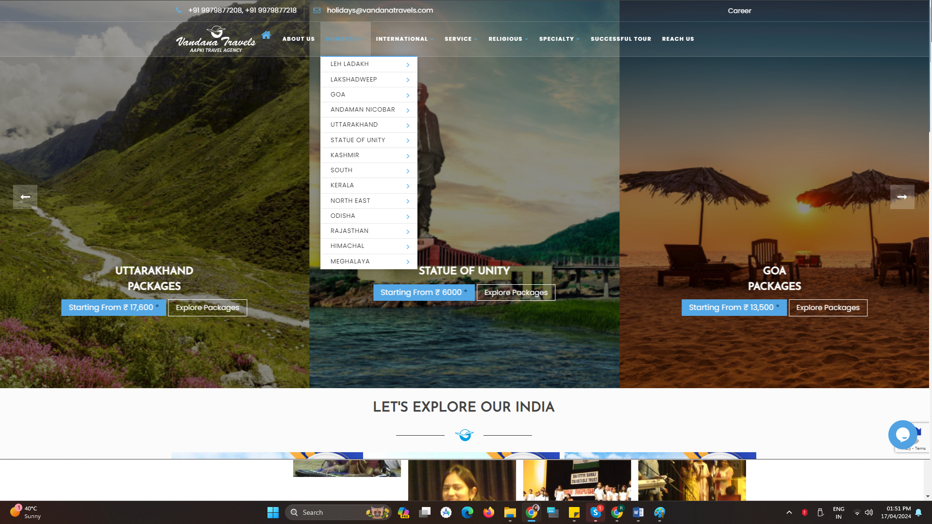The height and width of the screenshot is (524, 932).
Task: Click the previous slide arrow
Action: click(x=25, y=197)
